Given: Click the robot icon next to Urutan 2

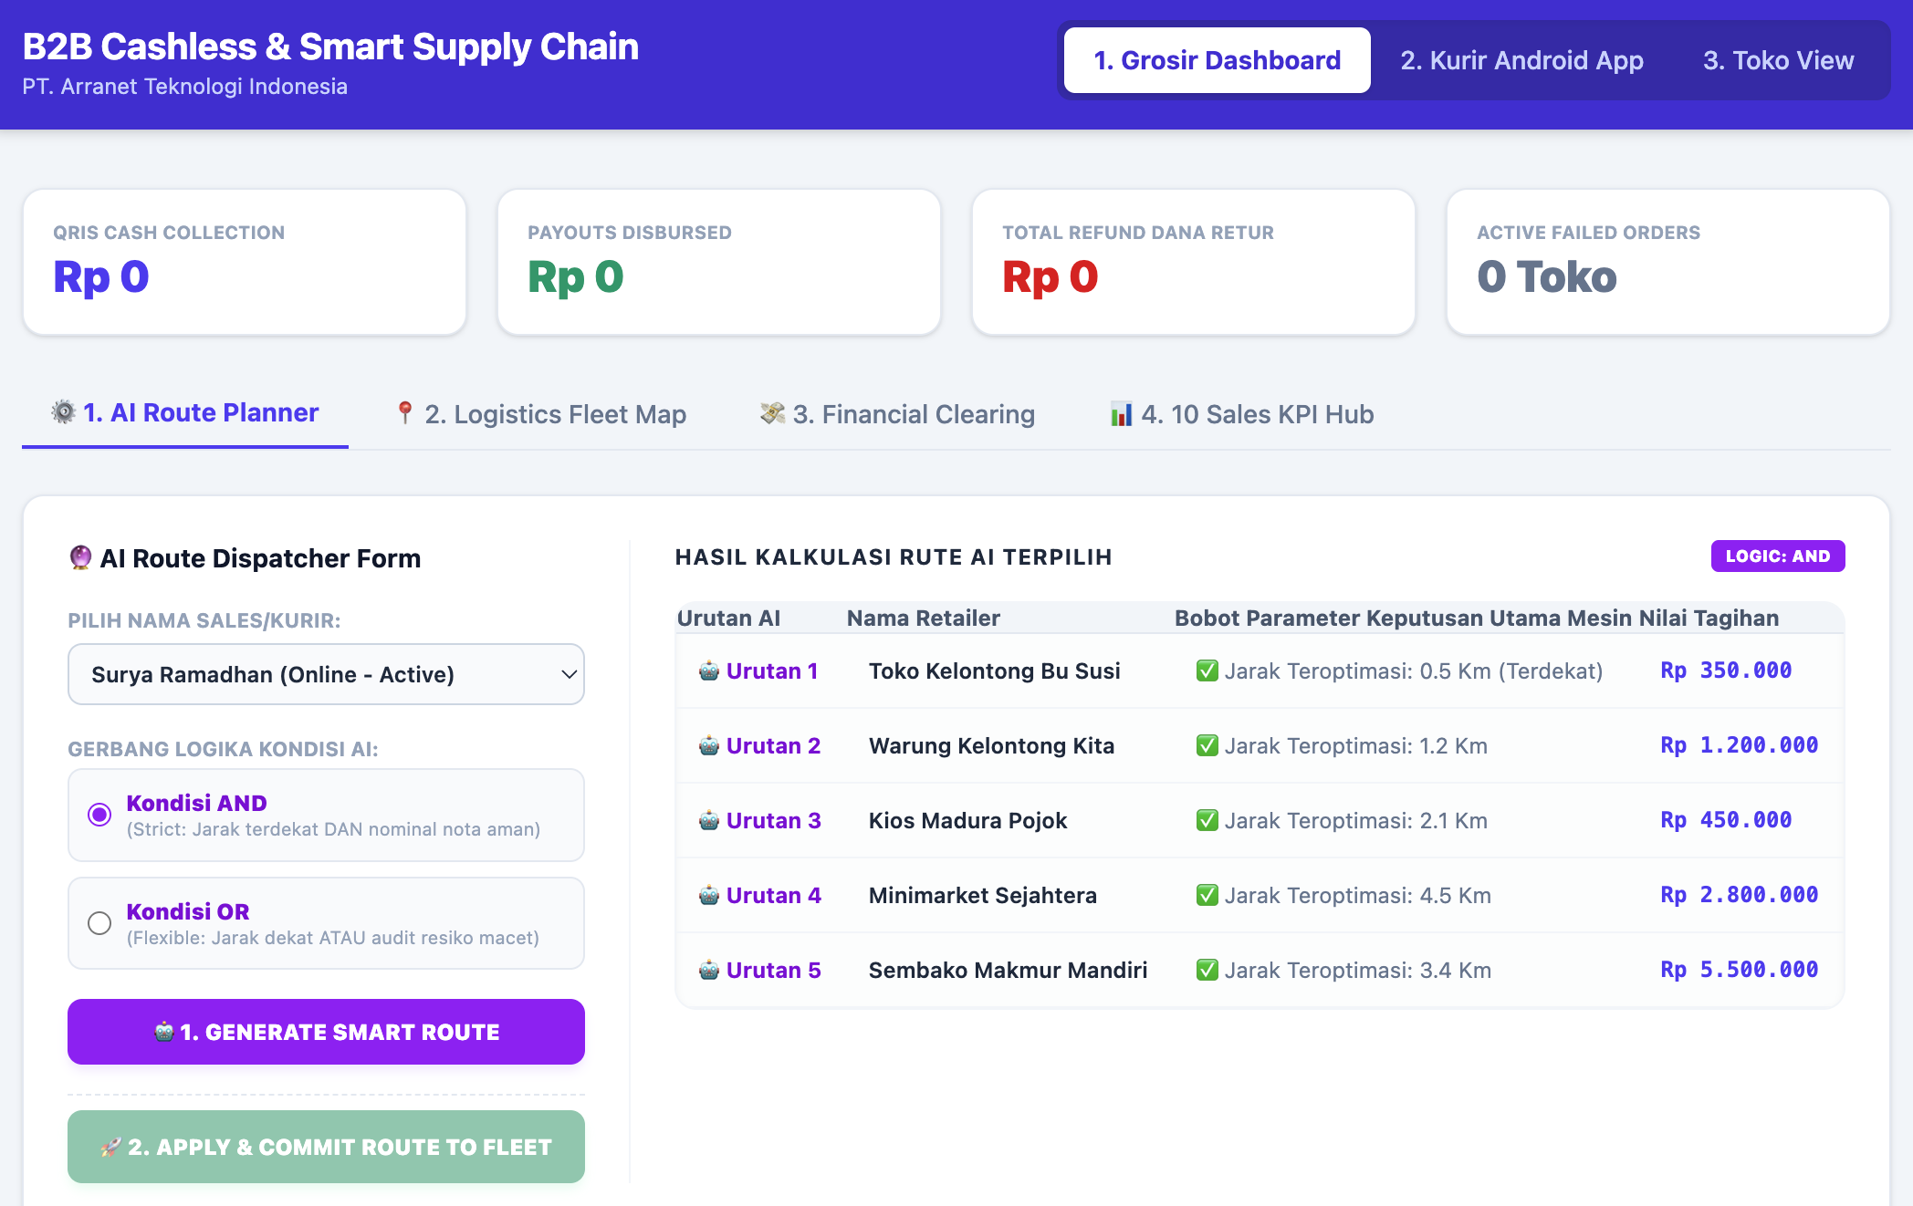Looking at the screenshot, I should [709, 746].
